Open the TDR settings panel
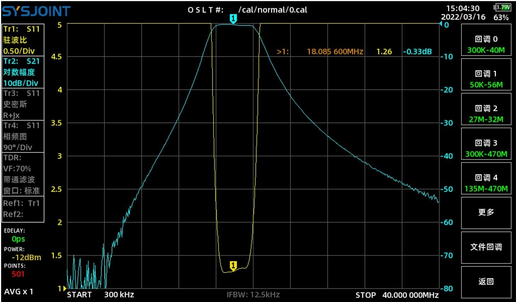 [x=23, y=174]
